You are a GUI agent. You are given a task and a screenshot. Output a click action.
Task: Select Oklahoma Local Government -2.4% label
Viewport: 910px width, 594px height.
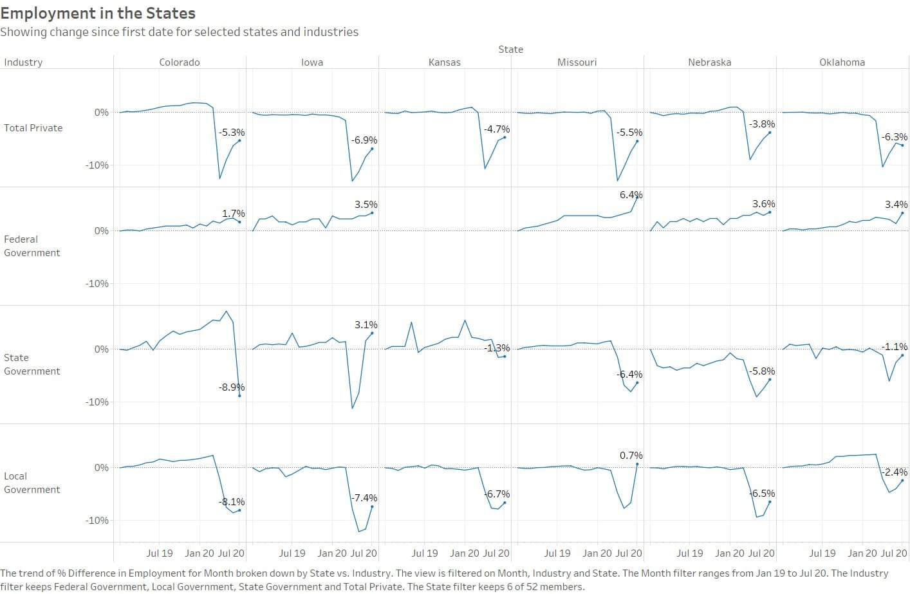(x=895, y=472)
